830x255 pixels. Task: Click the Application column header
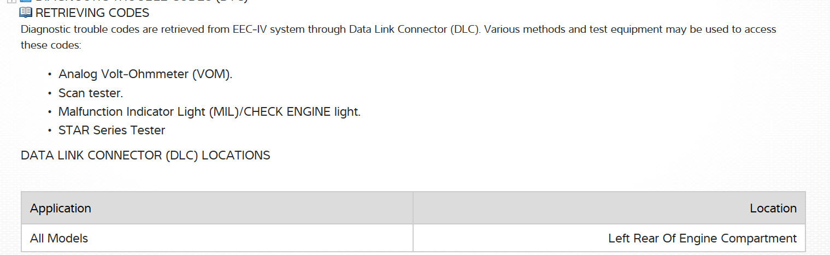tap(61, 209)
